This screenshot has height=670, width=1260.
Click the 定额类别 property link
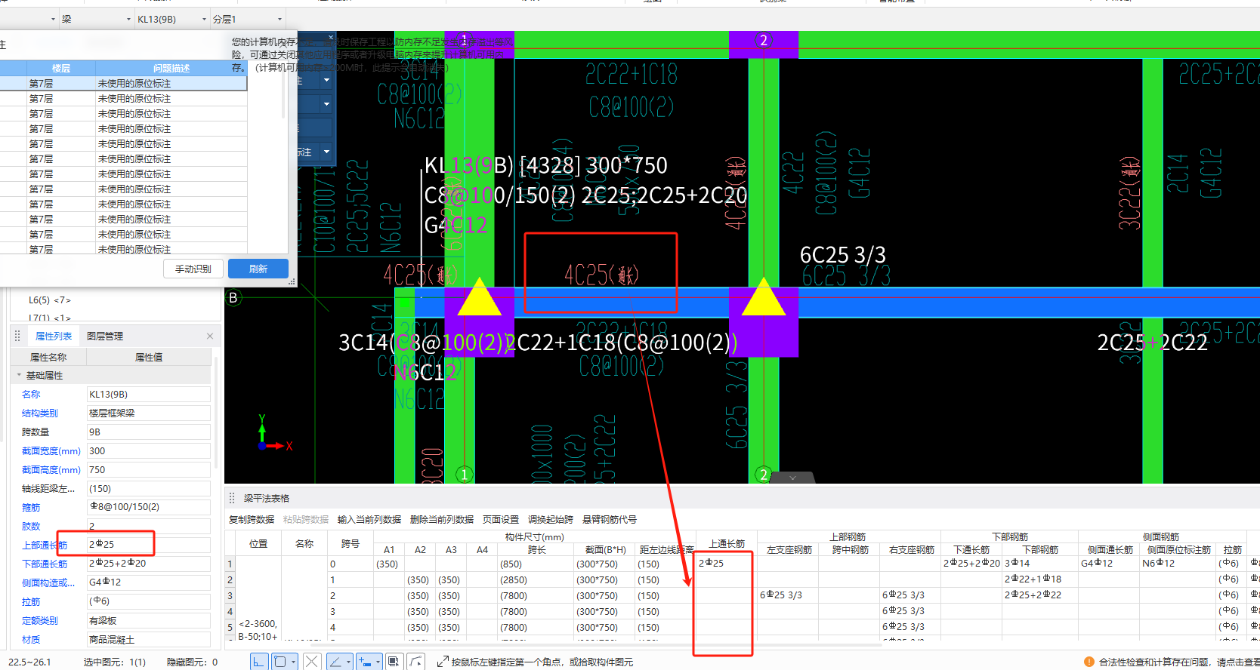40,621
